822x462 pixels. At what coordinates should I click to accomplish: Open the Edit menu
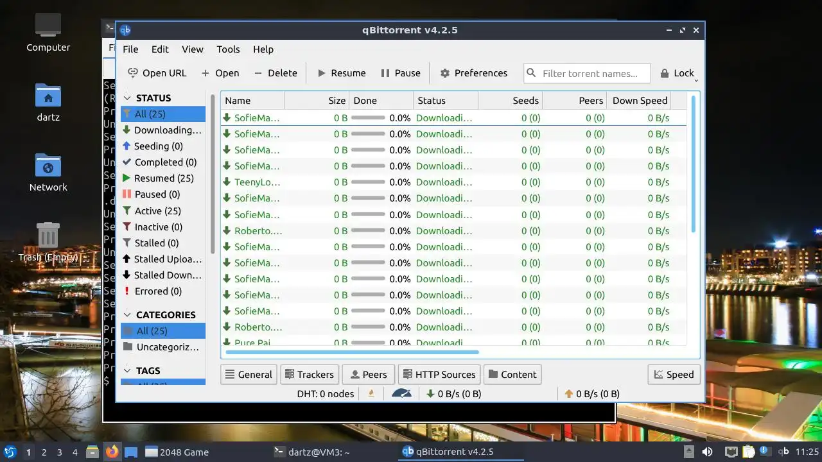(x=160, y=49)
